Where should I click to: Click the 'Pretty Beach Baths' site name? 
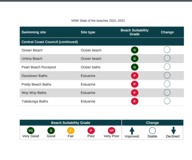(36, 84)
